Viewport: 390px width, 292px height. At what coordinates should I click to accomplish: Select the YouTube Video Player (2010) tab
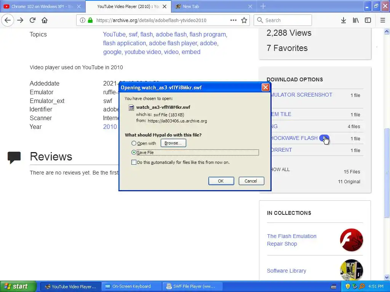coord(128,6)
